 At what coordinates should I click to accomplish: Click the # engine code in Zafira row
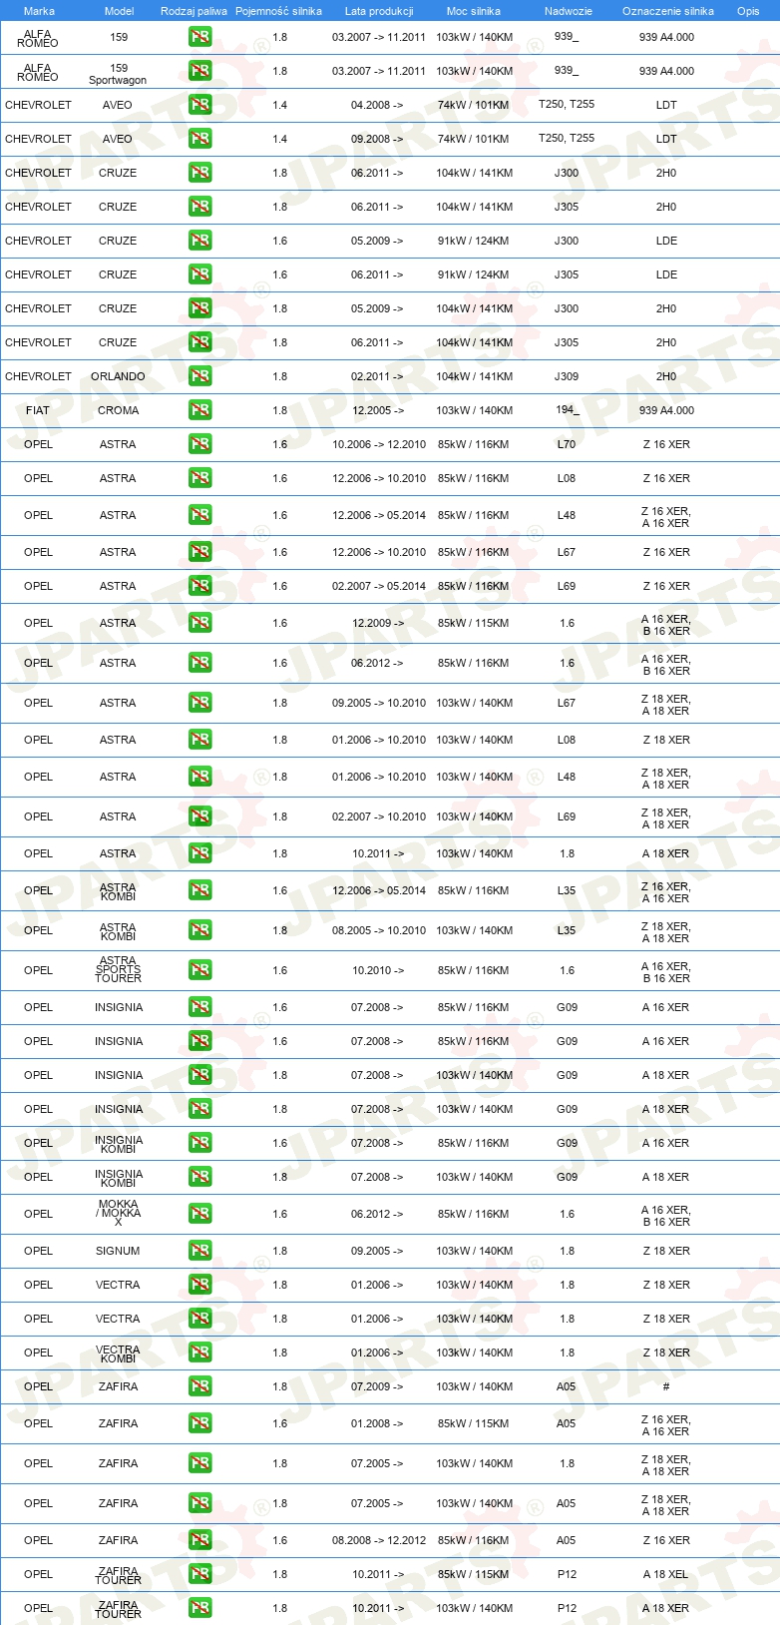tap(666, 1386)
